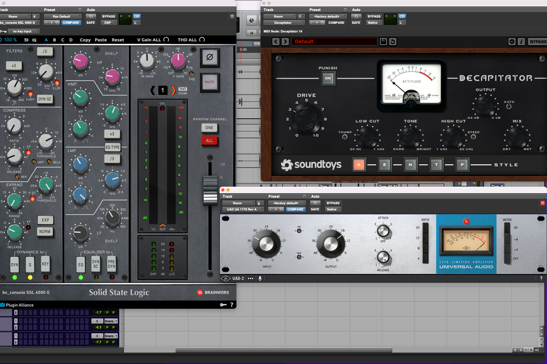
Task: Click the UAD-2 three dots menu icon
Action: (x=251, y=278)
